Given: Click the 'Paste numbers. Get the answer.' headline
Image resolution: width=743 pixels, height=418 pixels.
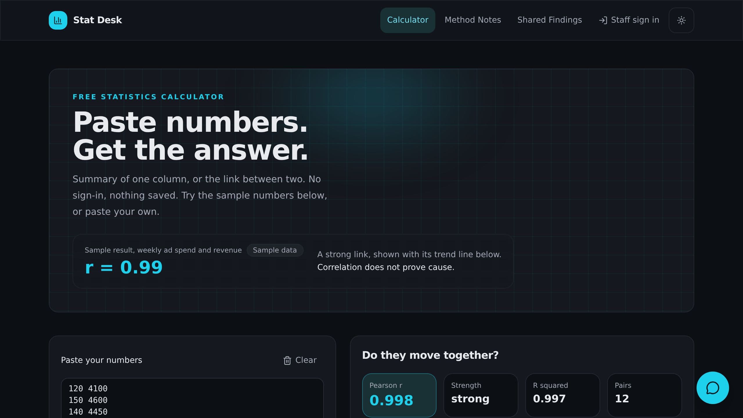Looking at the screenshot, I should pyautogui.click(x=190, y=136).
